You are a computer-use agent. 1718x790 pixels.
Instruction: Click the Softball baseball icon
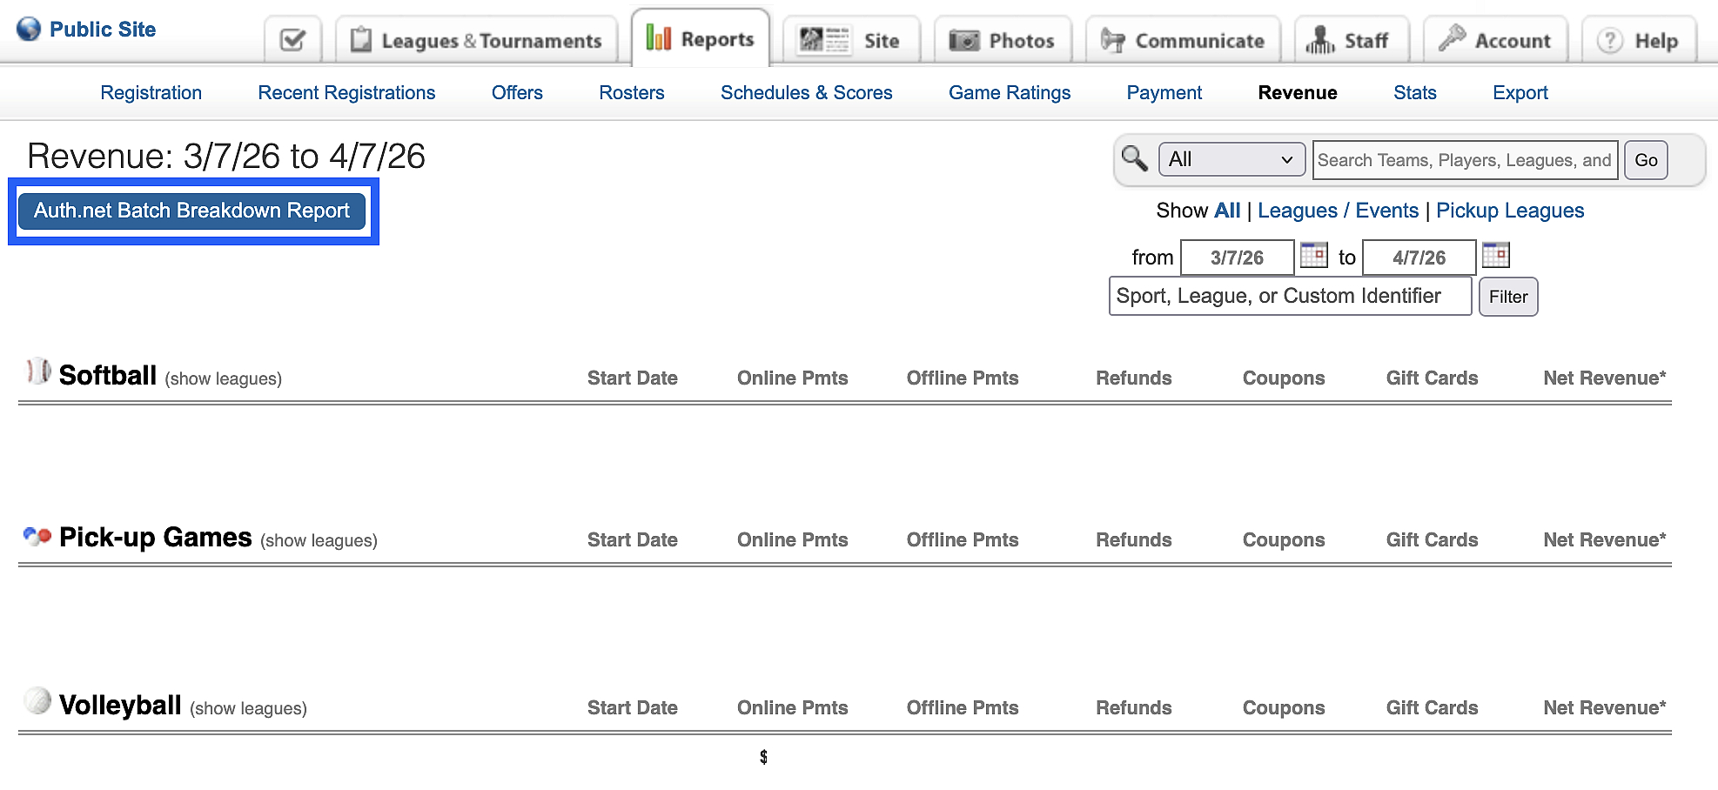tap(38, 372)
